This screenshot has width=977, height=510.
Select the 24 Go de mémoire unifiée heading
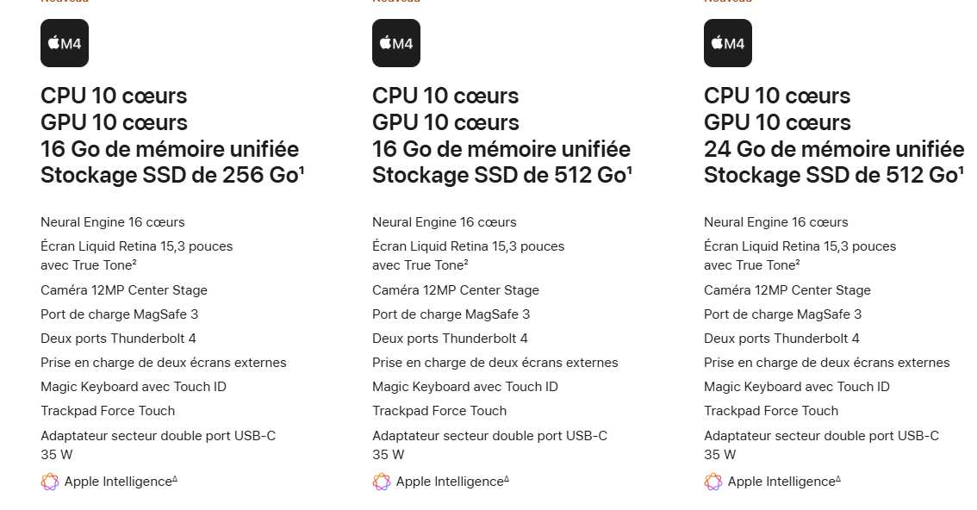834,149
